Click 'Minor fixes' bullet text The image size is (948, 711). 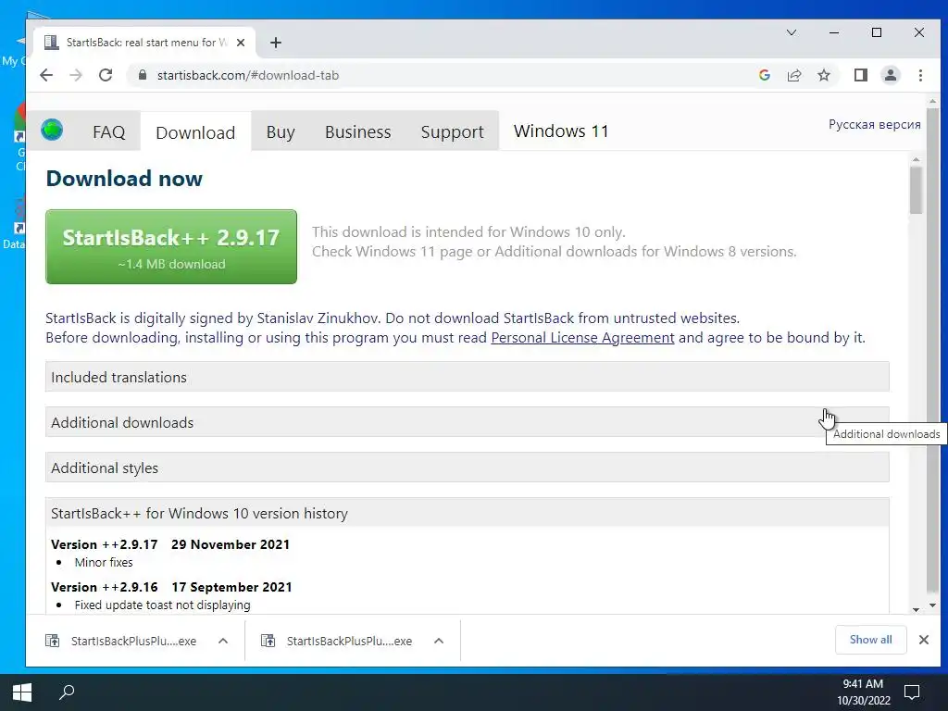pos(104,562)
